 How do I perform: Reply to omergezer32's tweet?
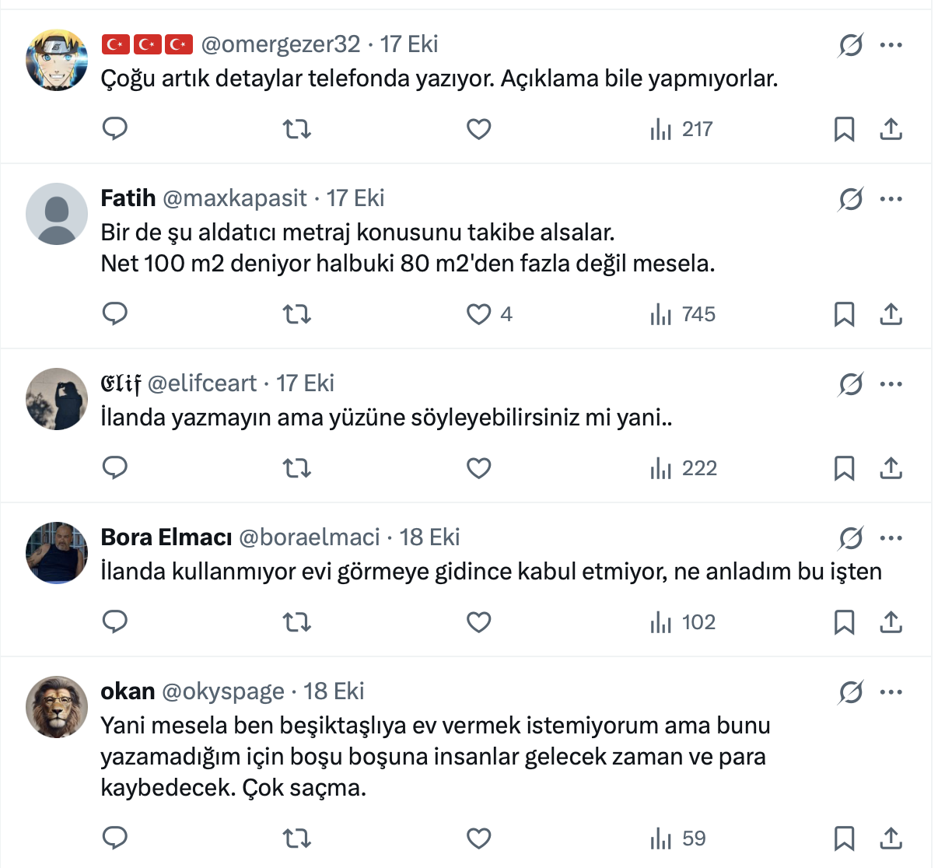(115, 128)
